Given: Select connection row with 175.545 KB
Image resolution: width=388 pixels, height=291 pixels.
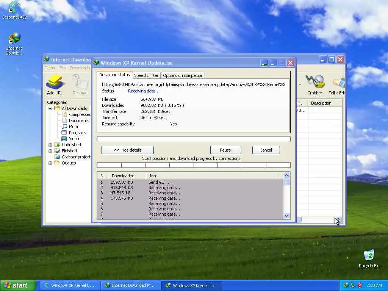Looking at the screenshot, I should tap(190, 198).
